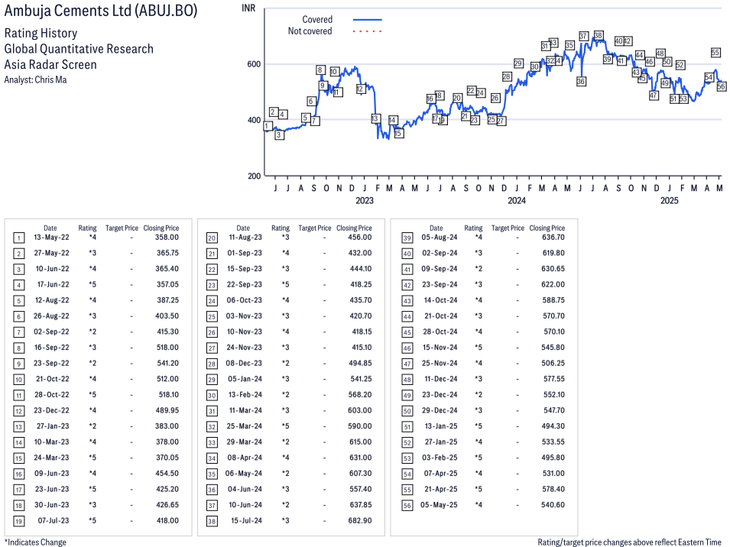Image resolution: width=730 pixels, height=547 pixels.
Task: Click the date 11-Aug-23
Action: click(x=245, y=238)
